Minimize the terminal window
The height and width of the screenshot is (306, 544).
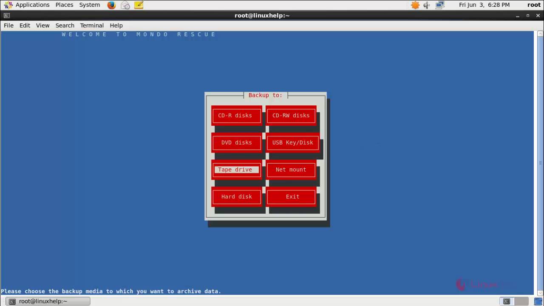click(x=518, y=16)
